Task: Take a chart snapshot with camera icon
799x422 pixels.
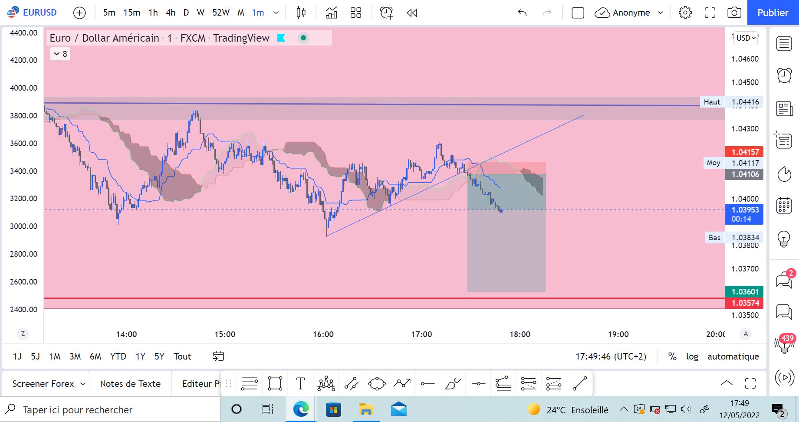Action: (x=734, y=13)
